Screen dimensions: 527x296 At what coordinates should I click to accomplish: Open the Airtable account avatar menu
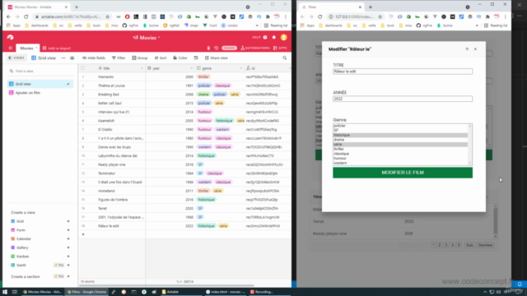point(283,38)
